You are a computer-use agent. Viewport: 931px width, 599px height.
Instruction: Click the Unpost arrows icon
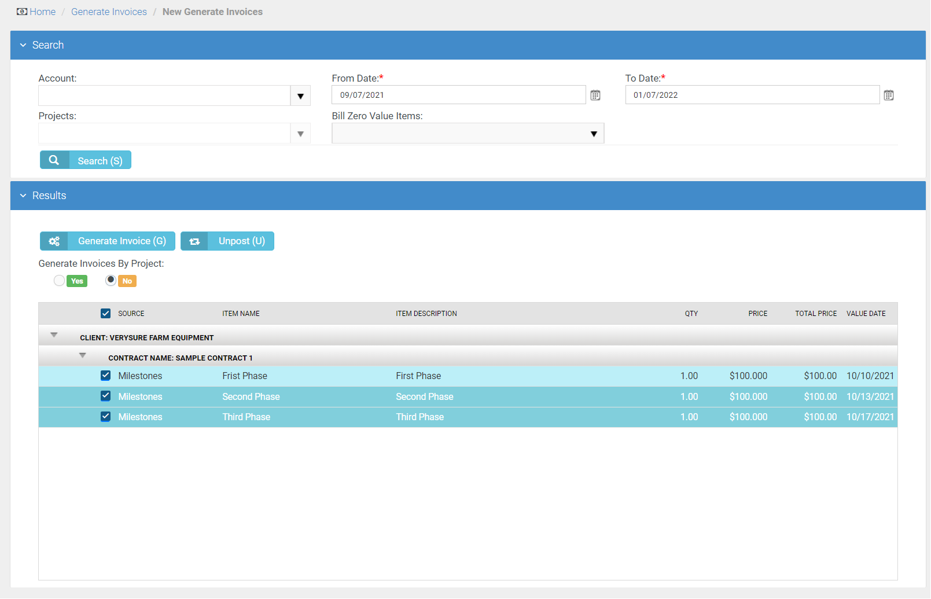pyautogui.click(x=195, y=241)
